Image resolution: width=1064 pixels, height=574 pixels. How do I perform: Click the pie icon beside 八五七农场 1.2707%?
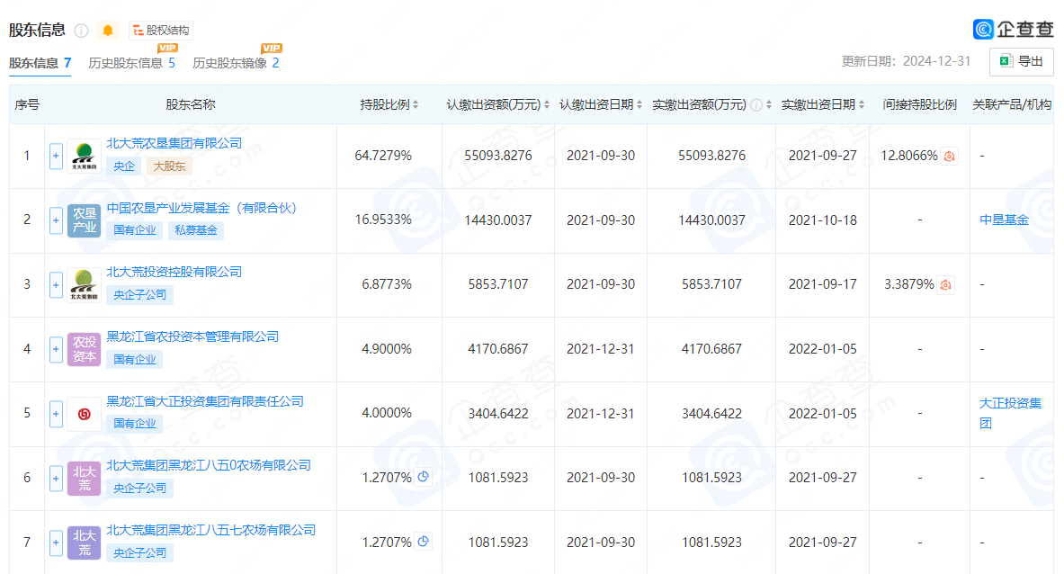point(424,542)
